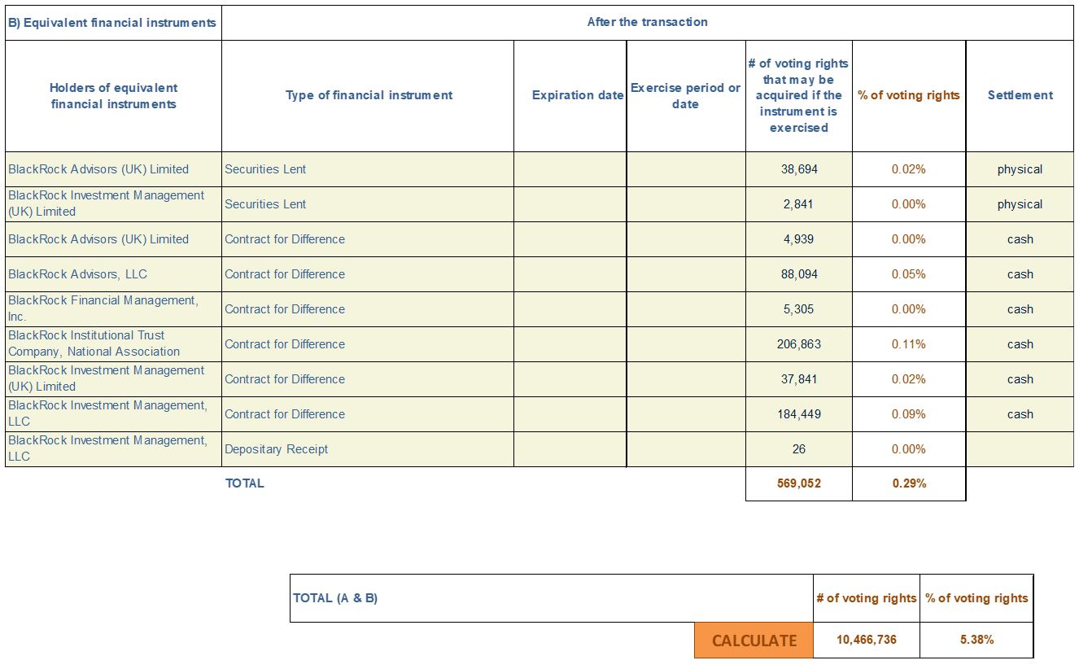Click the total voting rights cell 569,052
Screen dimensions: 1079x669
tap(799, 483)
